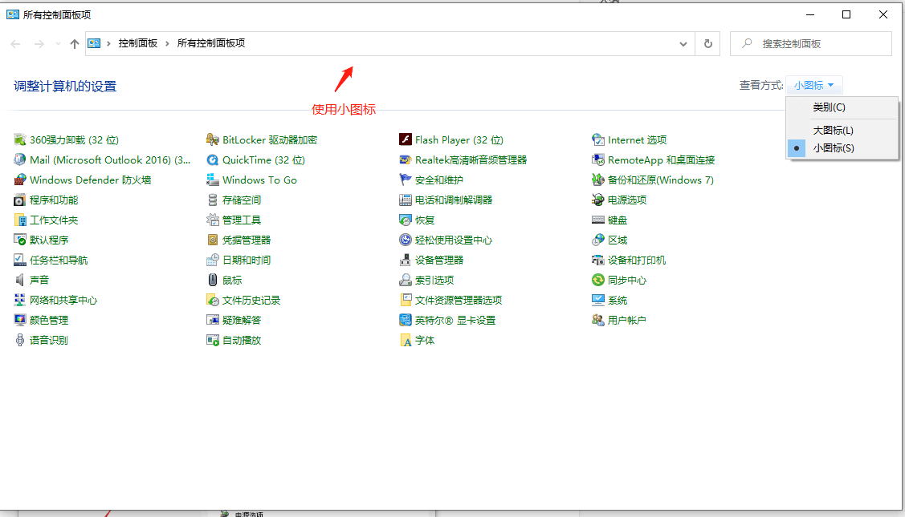The height and width of the screenshot is (517, 905).
Task: Open 任务栏和导航 link
Action: pos(59,260)
